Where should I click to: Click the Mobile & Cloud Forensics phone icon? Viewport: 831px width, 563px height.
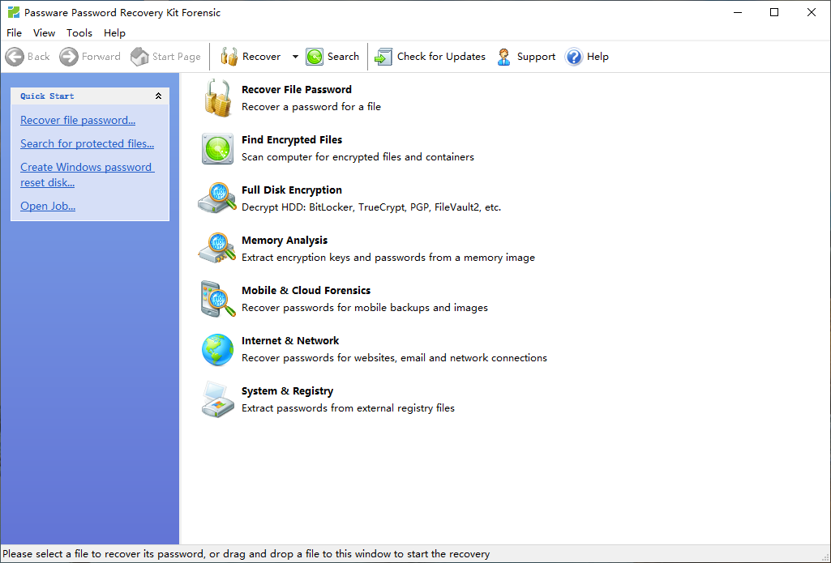[x=218, y=299]
